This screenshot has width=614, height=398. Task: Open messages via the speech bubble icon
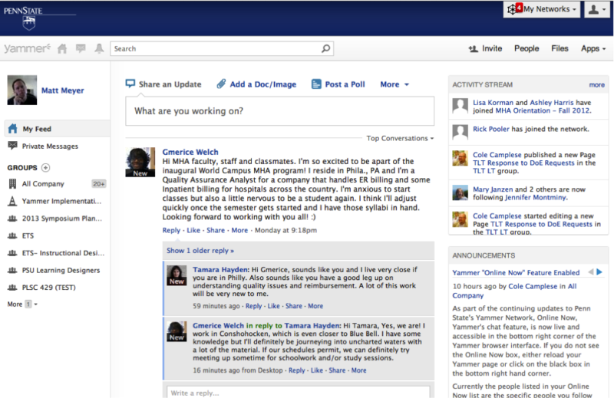click(81, 49)
